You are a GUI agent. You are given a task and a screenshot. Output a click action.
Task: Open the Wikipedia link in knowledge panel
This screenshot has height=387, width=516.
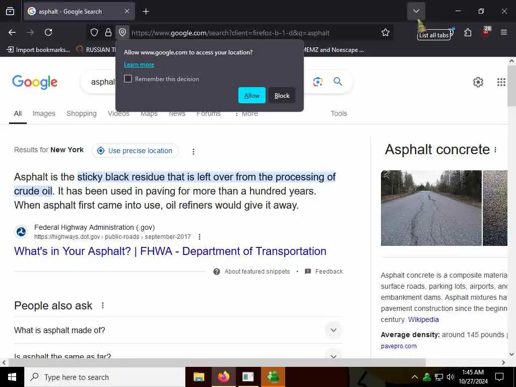point(423,319)
